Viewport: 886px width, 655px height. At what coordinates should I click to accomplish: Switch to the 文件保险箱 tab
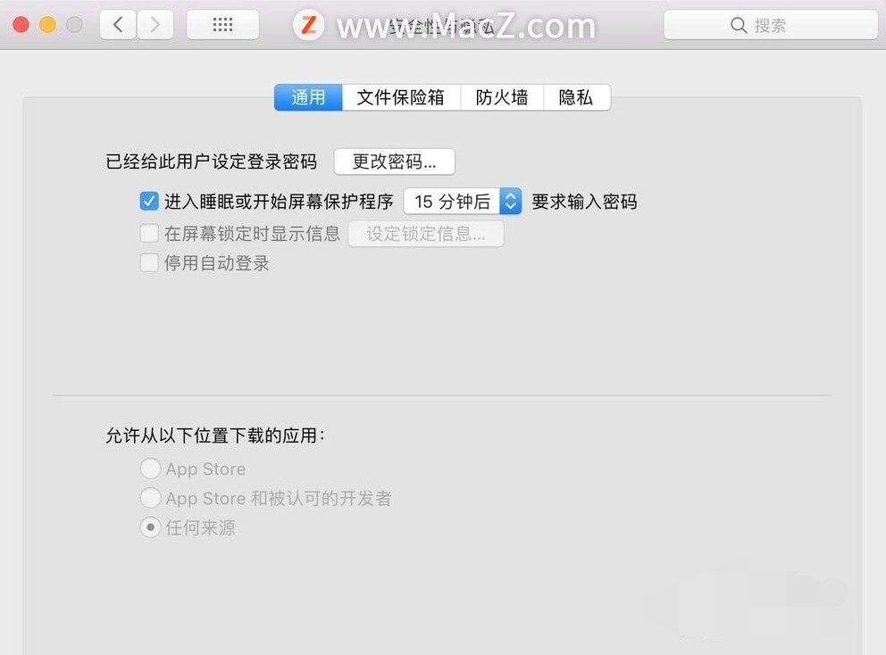[x=401, y=97]
